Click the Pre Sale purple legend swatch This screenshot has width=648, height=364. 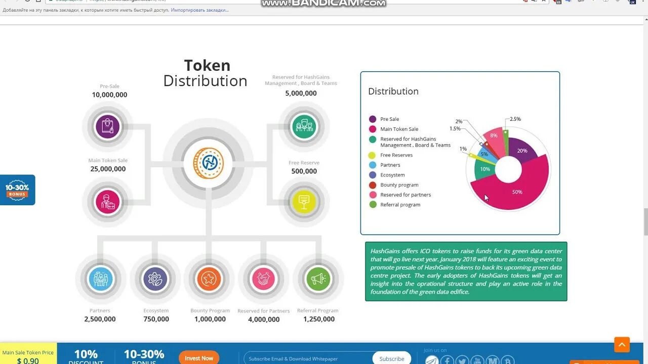coord(373,119)
